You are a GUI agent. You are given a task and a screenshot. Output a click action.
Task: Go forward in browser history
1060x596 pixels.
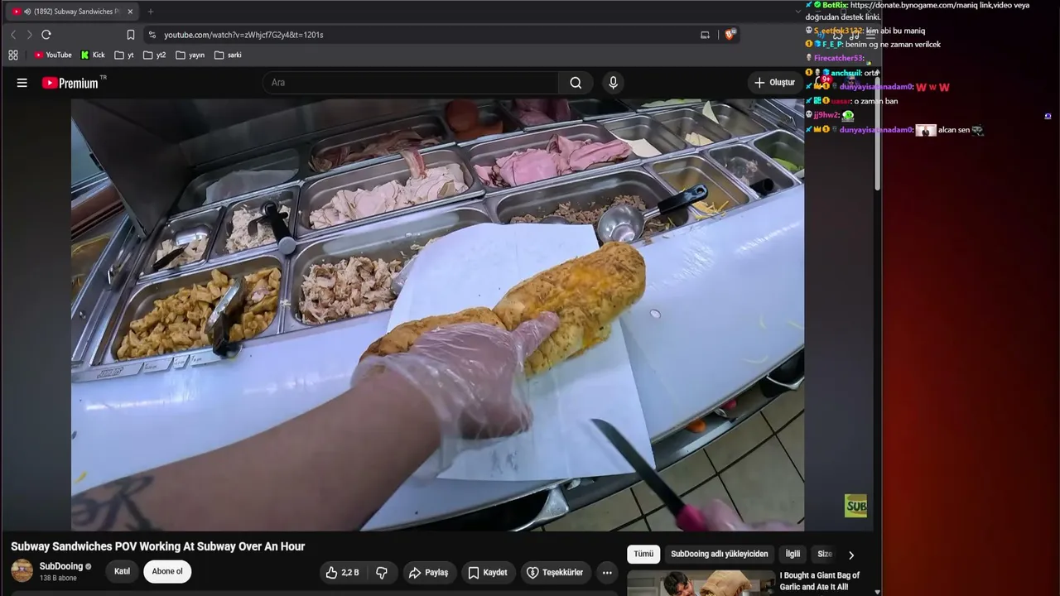coord(29,35)
